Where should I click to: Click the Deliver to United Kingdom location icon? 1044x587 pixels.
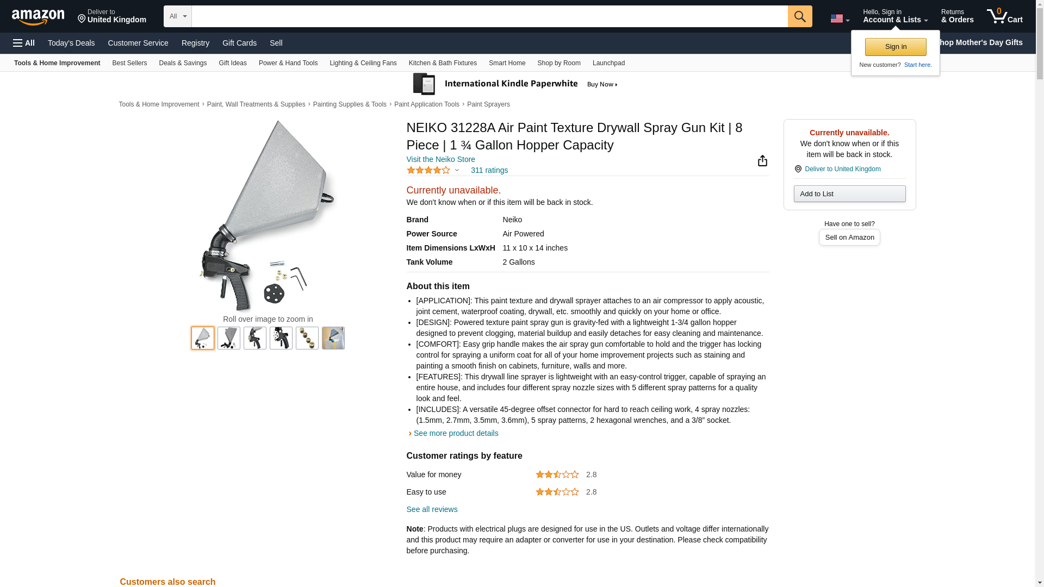pyautogui.click(x=798, y=169)
